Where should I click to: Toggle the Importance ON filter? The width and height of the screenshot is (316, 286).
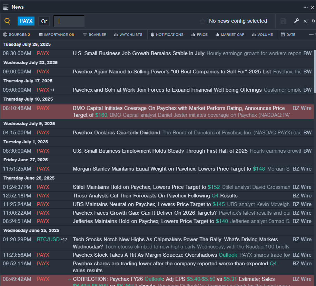(x=57, y=34)
